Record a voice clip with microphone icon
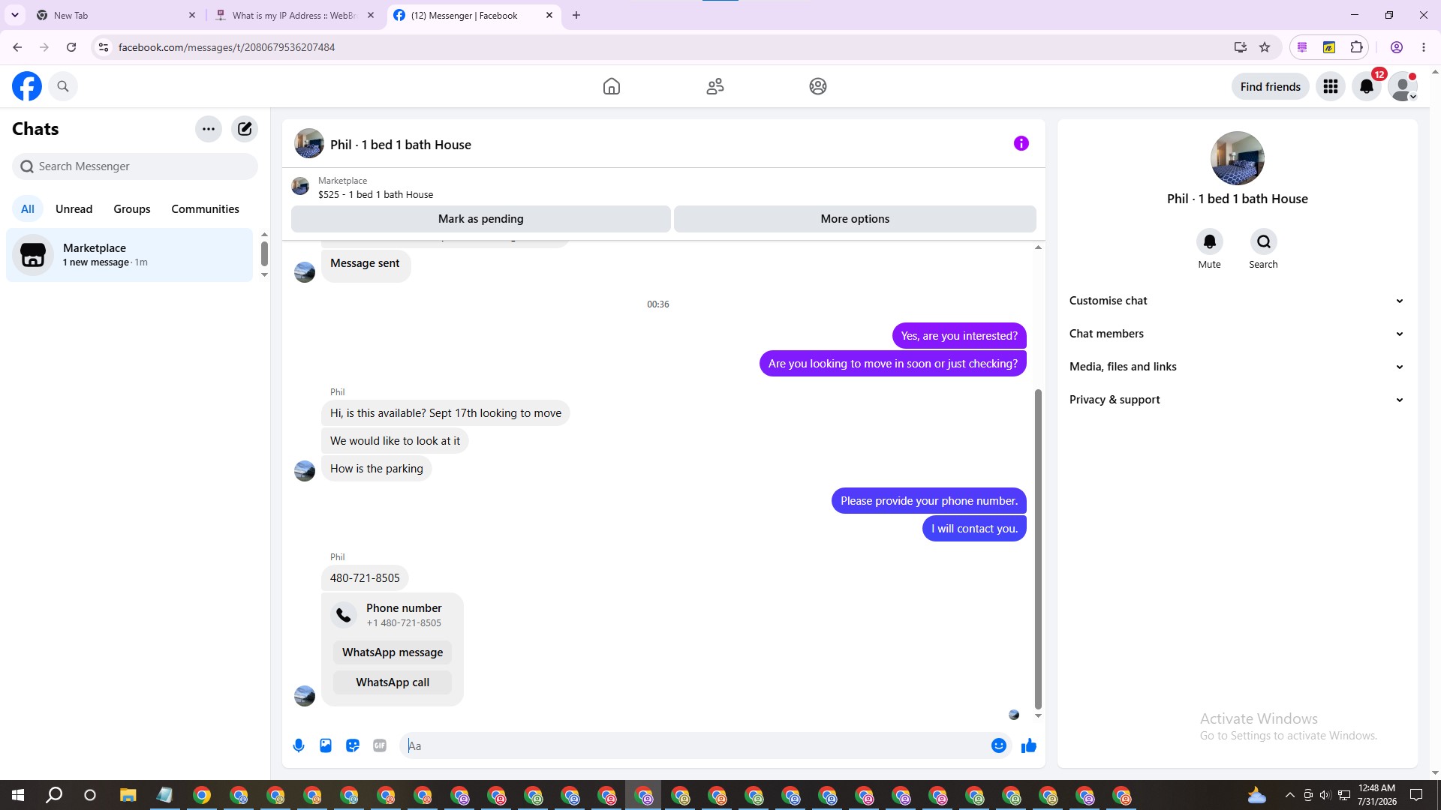Image resolution: width=1441 pixels, height=810 pixels. [x=299, y=745]
